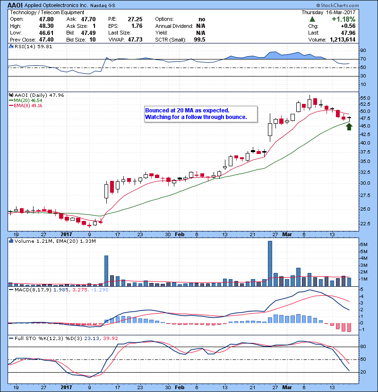Click the SCTR (Small) value 99.5
The image size is (378, 392).
pos(200,40)
